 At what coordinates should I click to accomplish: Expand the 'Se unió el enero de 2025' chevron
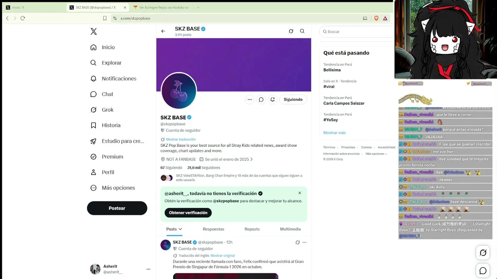coord(252,159)
